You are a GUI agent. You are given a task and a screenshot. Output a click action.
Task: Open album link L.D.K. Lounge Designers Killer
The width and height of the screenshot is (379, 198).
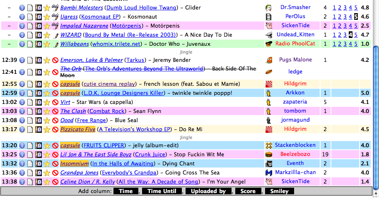(123, 93)
